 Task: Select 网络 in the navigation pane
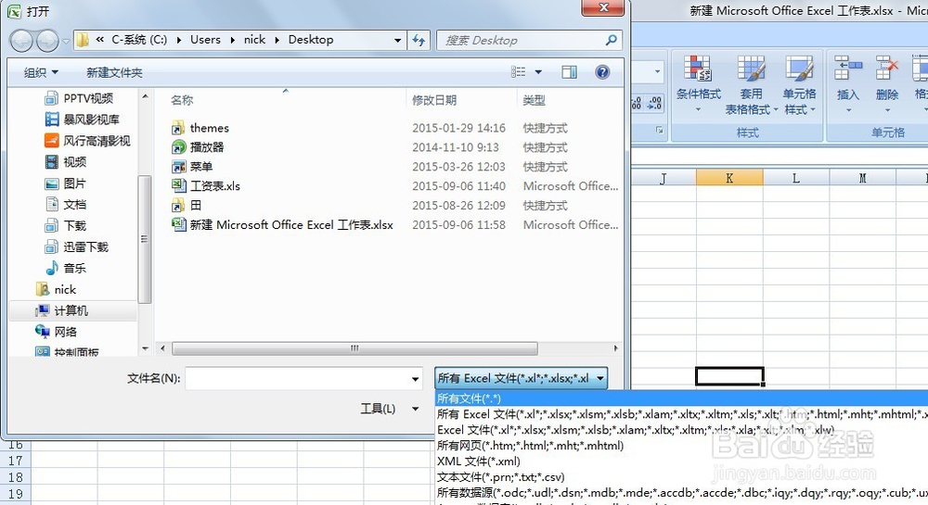pos(56,332)
